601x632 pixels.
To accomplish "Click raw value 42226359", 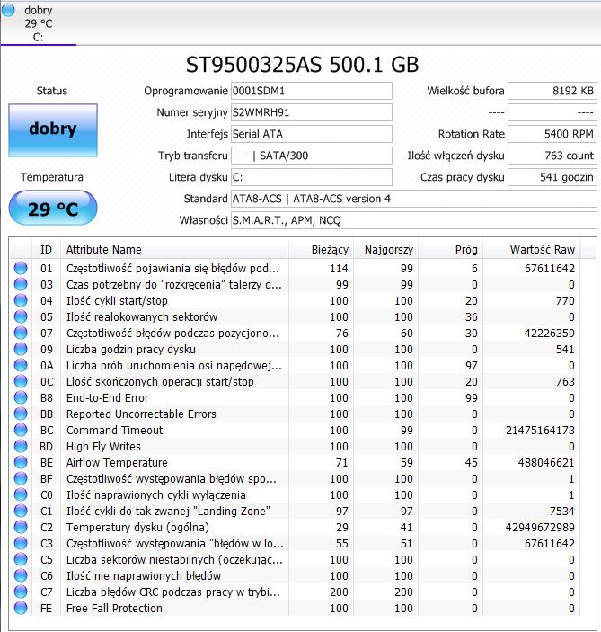I will coord(550,333).
